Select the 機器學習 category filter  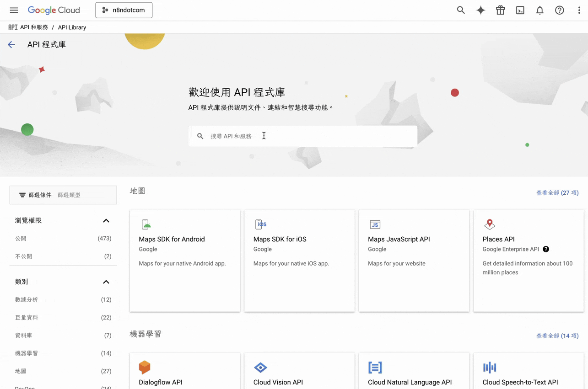(x=27, y=353)
